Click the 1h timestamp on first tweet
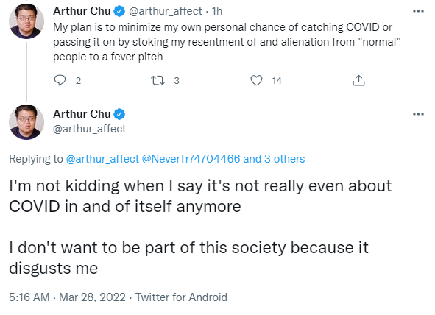Viewport: 435px width, 315px height. [217, 11]
